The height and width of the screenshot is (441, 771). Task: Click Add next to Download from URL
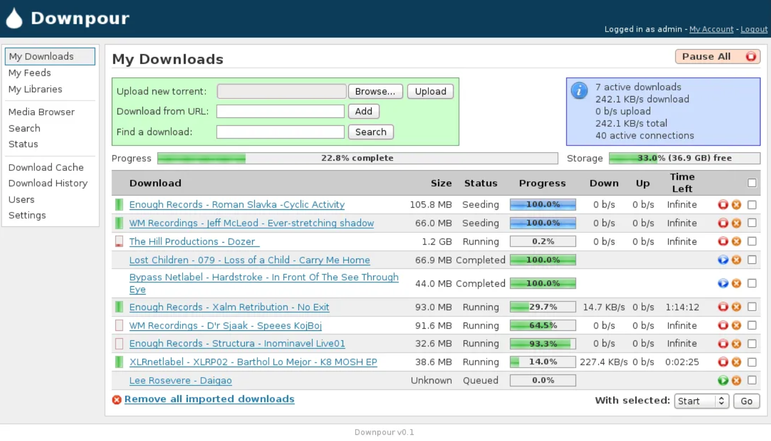363,111
